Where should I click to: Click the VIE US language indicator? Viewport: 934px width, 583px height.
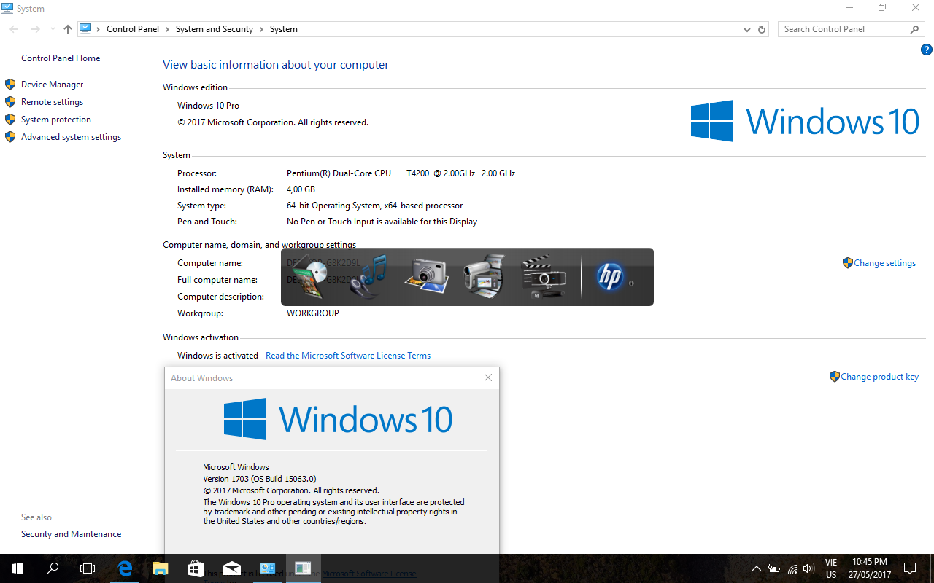click(831, 568)
